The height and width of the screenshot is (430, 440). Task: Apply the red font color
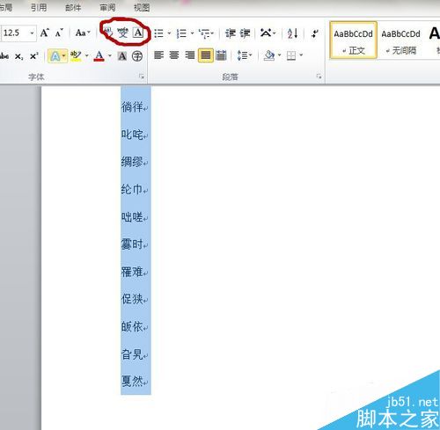pyautogui.click(x=99, y=55)
